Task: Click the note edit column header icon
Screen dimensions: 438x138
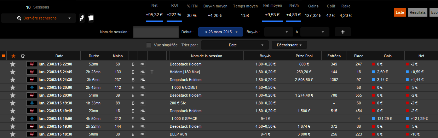Action: coord(23,56)
